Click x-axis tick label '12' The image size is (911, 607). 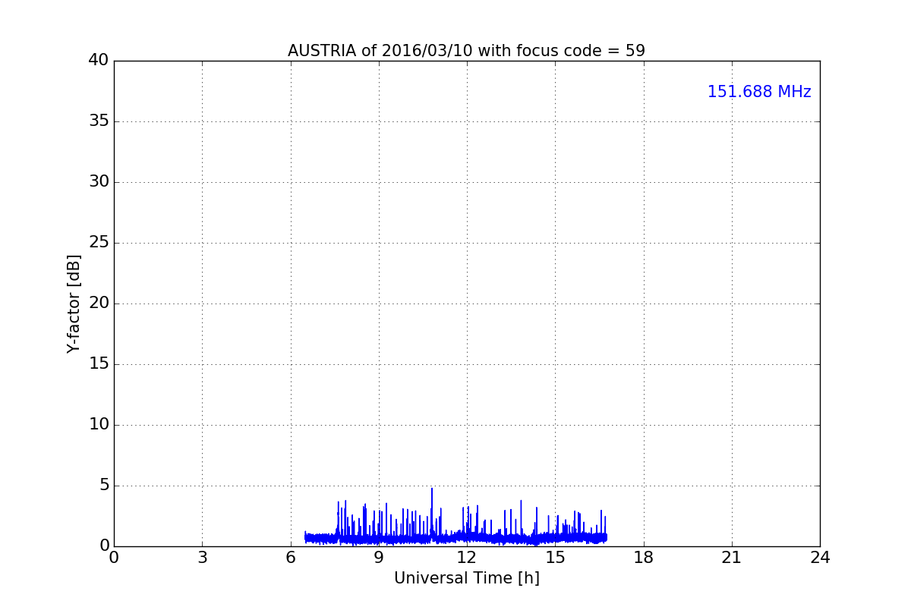tap(467, 558)
